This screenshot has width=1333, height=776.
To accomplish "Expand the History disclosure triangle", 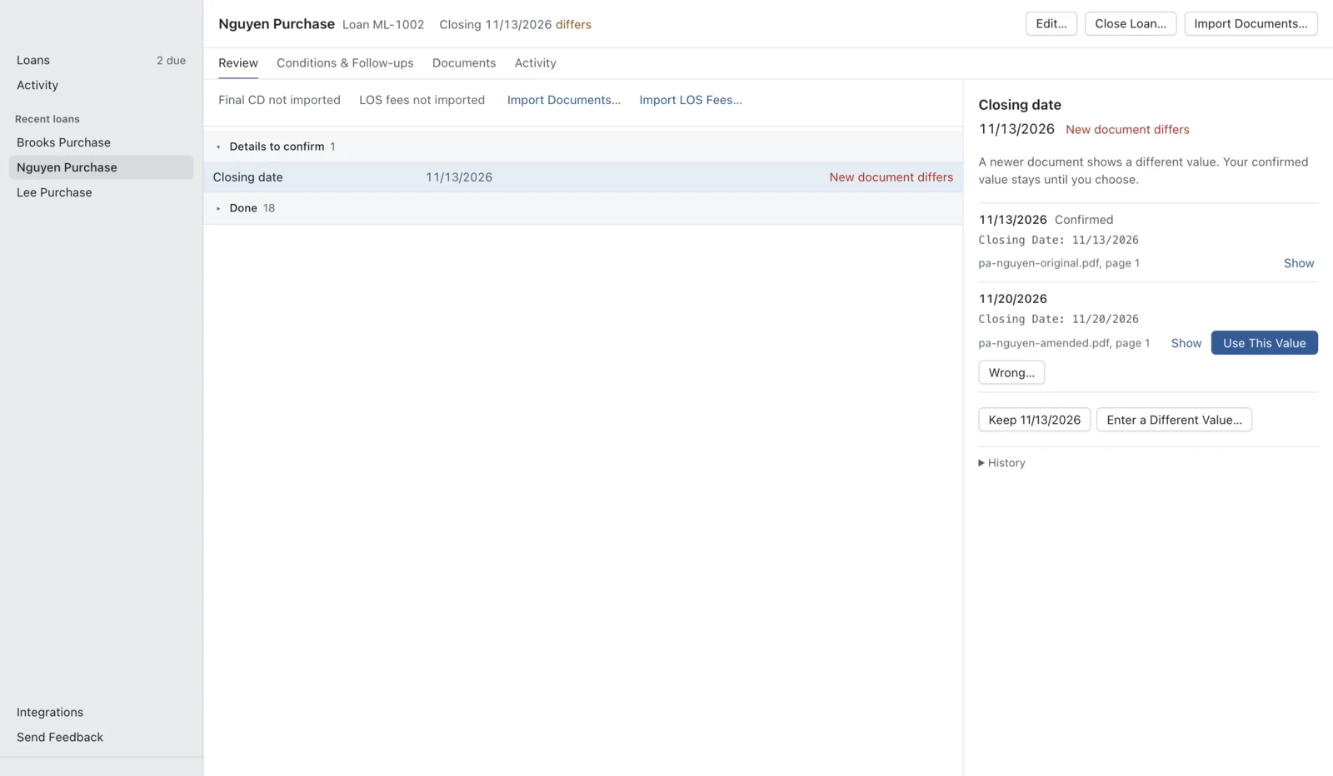I will (x=981, y=463).
